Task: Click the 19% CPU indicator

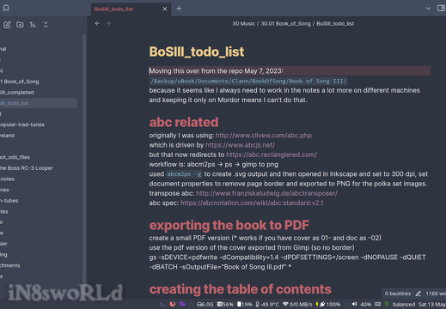Action: [245, 305]
